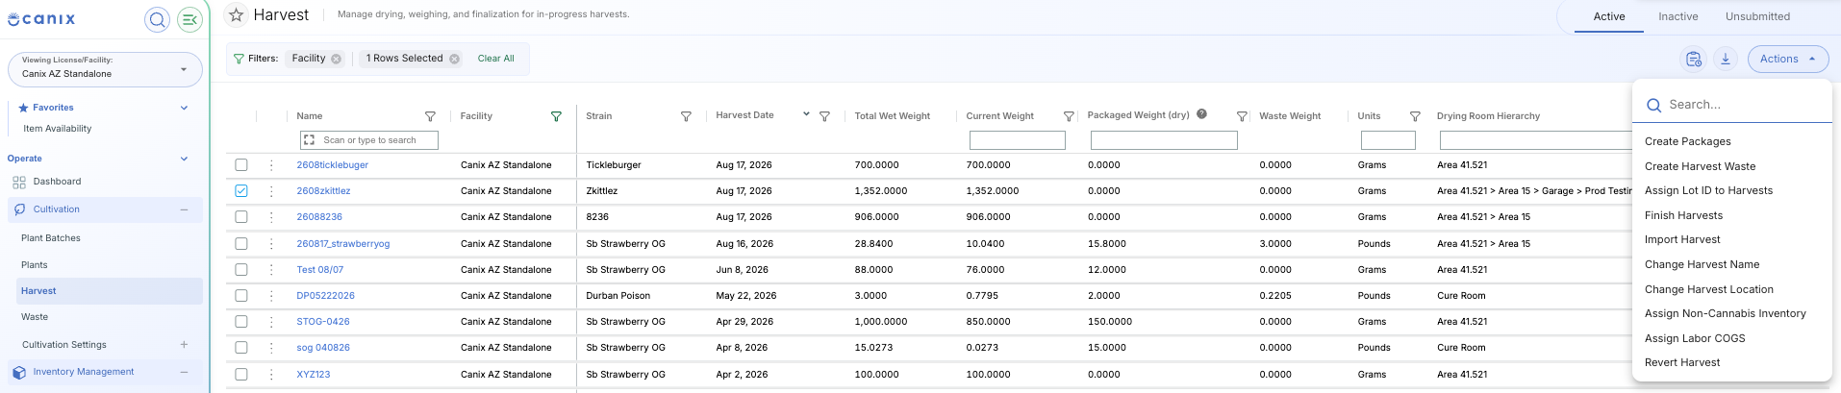Choose Create Packages action
1841x393 pixels.
click(1687, 141)
